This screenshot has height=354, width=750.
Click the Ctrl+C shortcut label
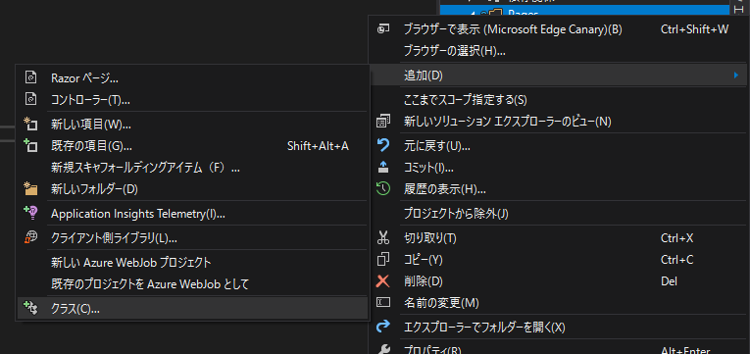pos(676,260)
